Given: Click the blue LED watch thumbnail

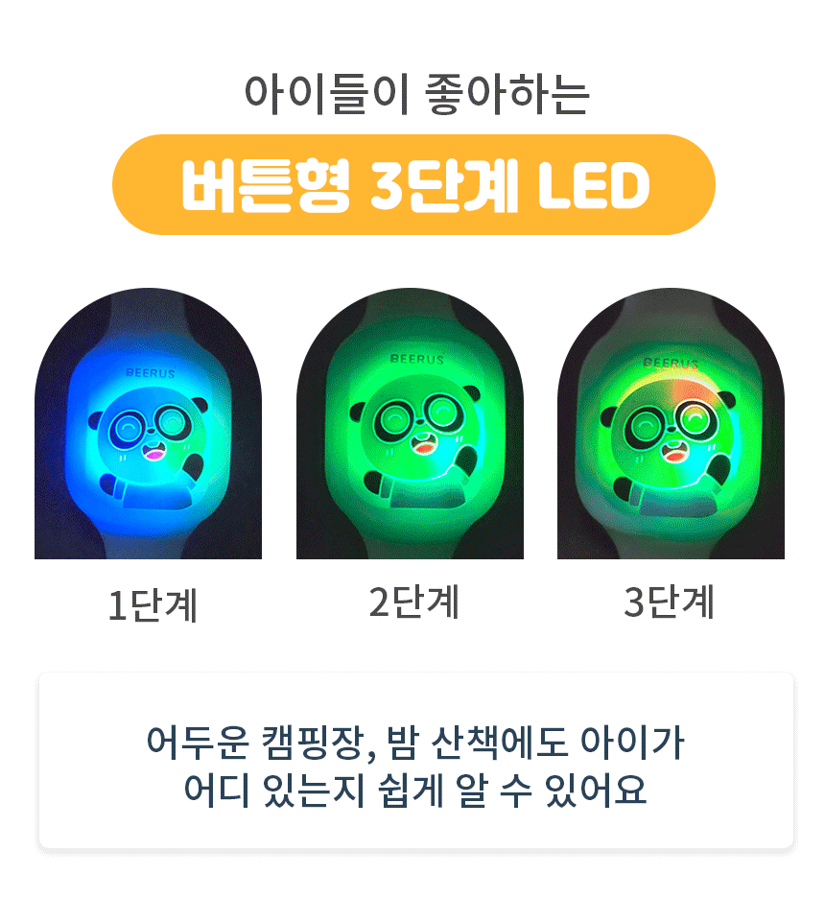Looking at the screenshot, I should 148,423.
